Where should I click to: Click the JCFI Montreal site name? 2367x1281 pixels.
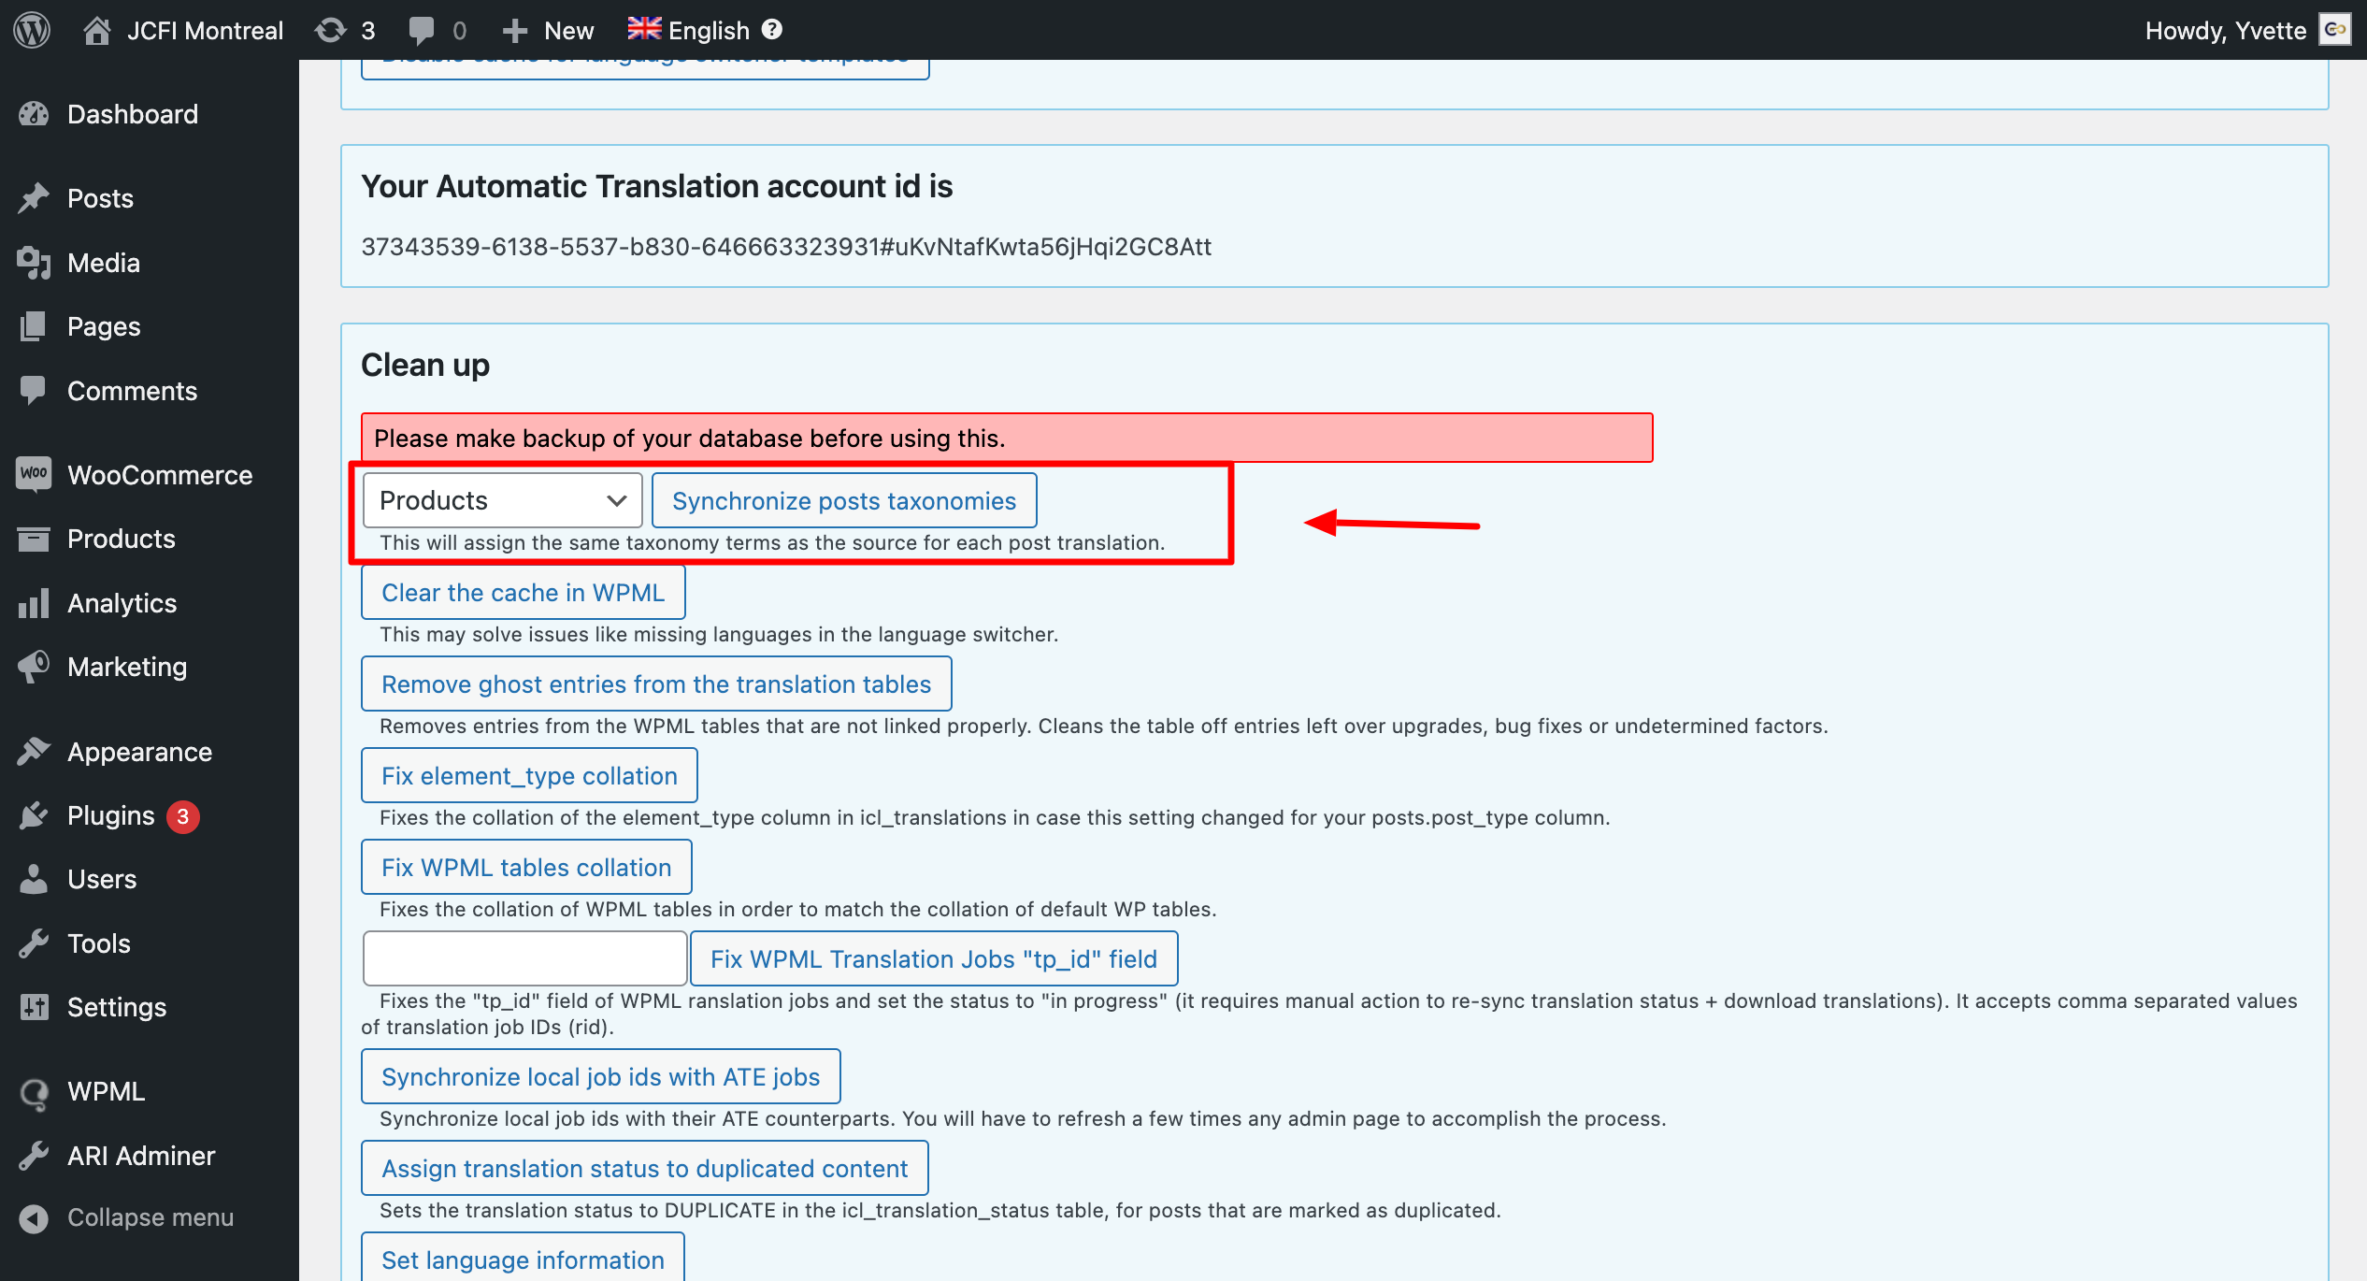pos(205,31)
